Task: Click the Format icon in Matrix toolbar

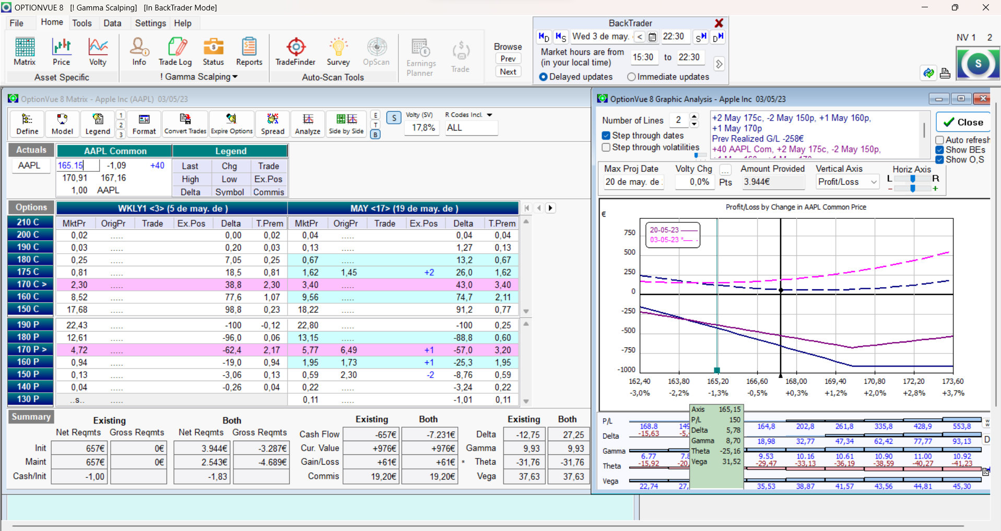Action: click(x=144, y=124)
